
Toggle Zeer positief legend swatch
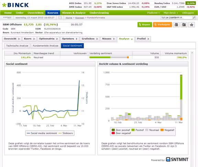pos(113,130)
